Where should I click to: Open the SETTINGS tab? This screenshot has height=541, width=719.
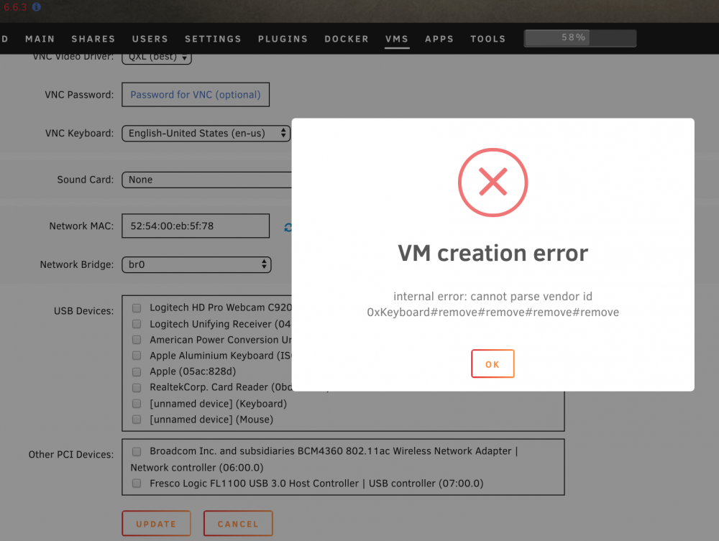pos(213,39)
